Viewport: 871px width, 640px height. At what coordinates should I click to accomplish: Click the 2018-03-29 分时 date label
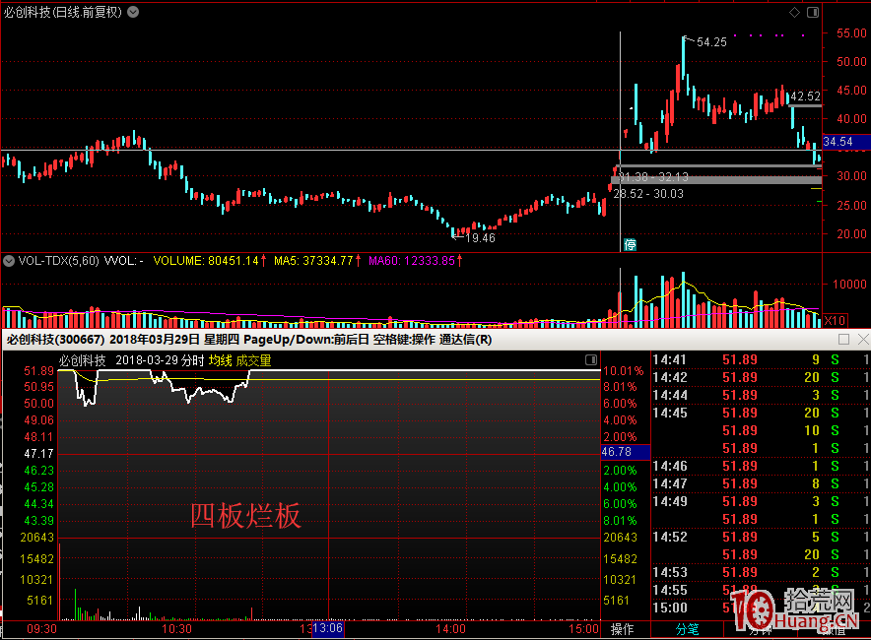click(x=160, y=360)
